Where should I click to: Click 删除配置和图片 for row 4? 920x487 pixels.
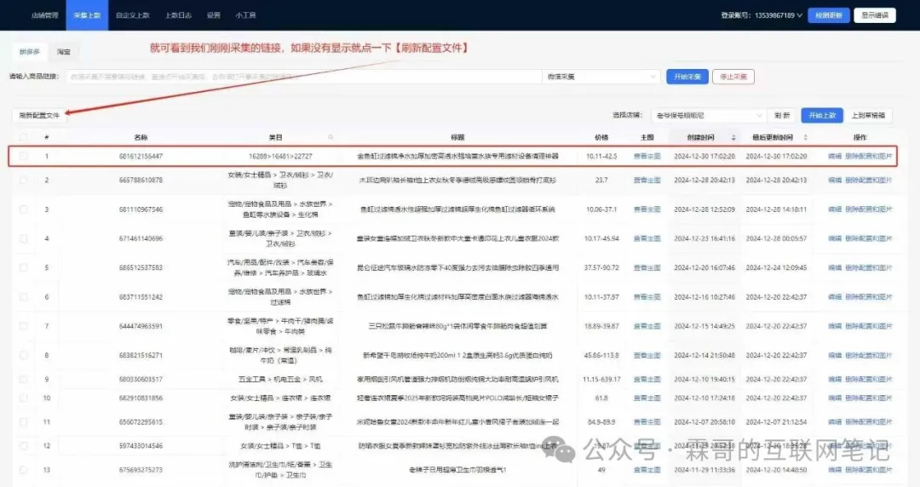pyautogui.click(x=869, y=238)
